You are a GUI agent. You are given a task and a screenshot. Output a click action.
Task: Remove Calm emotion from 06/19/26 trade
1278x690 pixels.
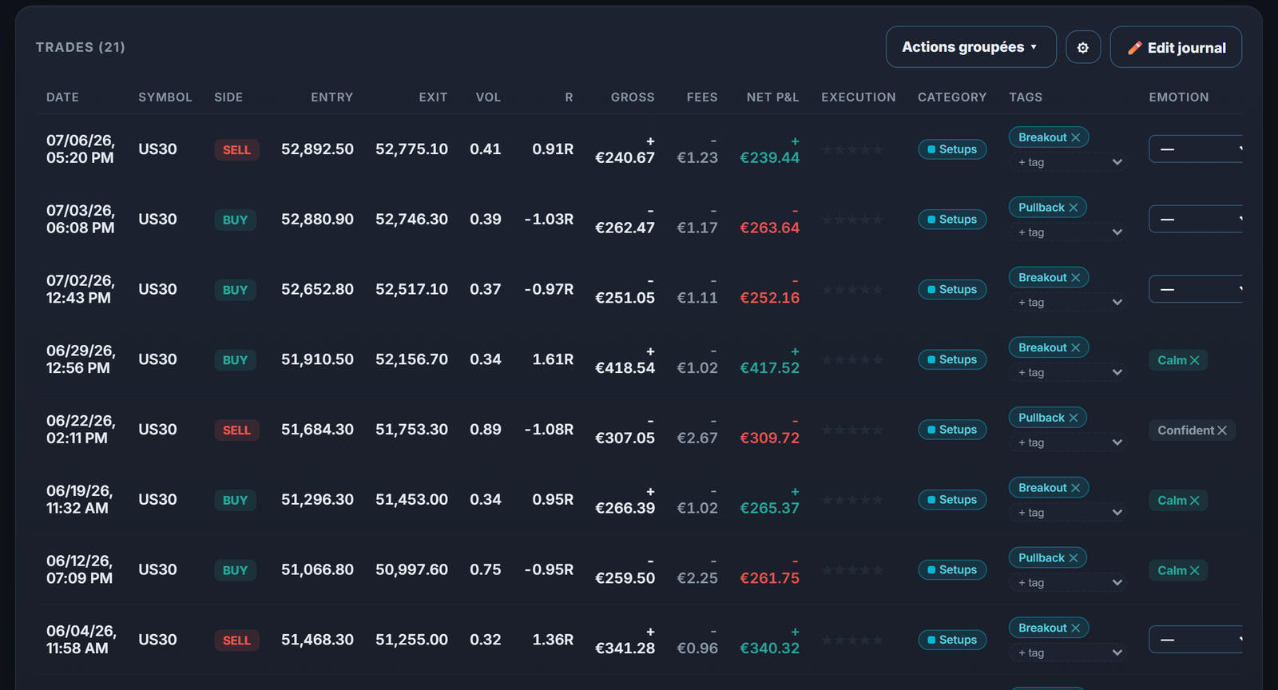[1195, 501]
